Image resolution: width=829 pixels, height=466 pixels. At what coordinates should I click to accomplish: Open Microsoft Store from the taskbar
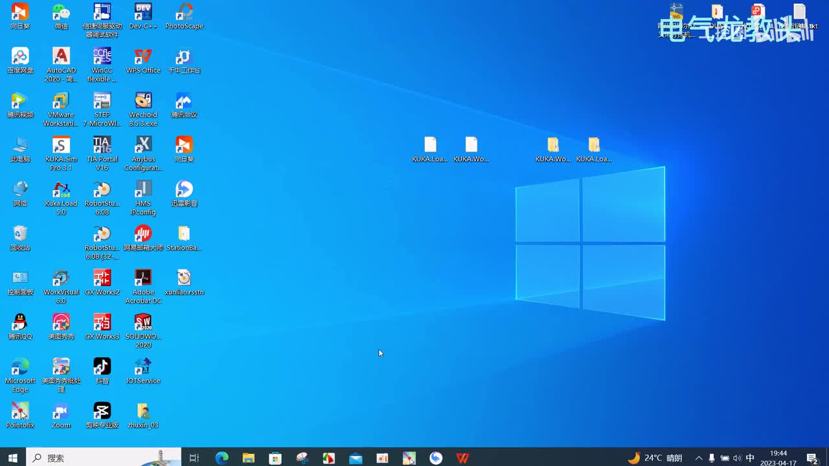pos(275,458)
